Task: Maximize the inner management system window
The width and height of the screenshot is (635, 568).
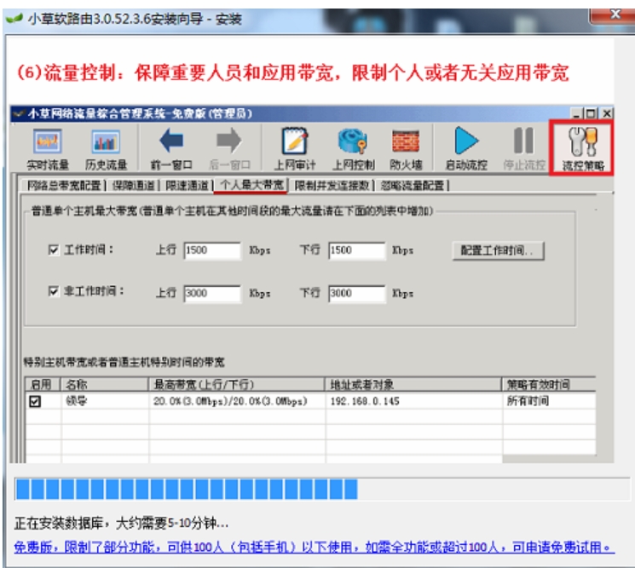Action: point(591,113)
